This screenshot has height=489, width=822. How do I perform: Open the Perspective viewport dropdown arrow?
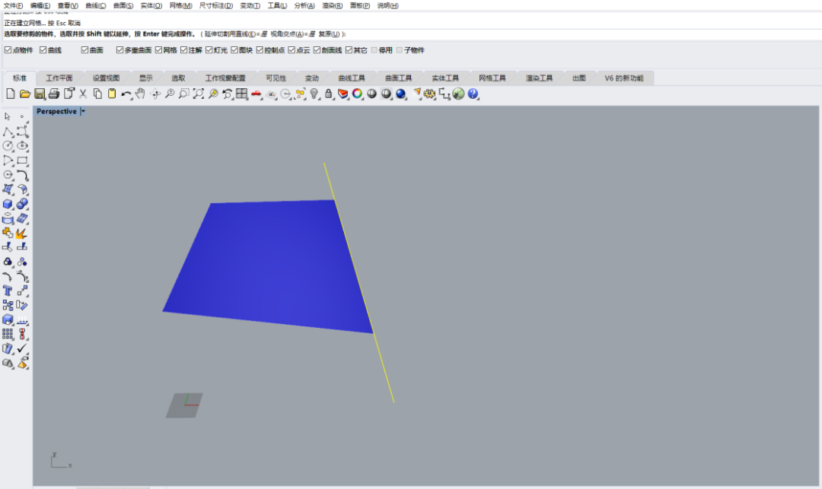(83, 111)
